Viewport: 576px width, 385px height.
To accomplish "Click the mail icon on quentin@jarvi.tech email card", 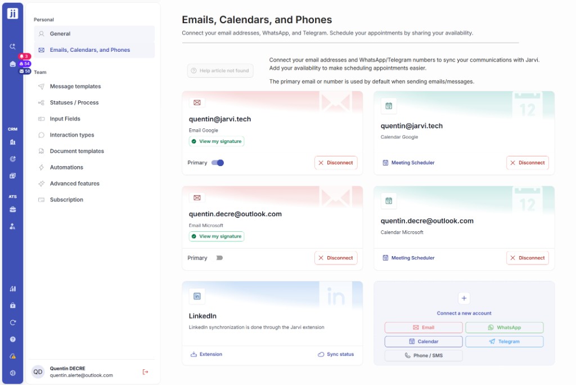I will 197,102.
